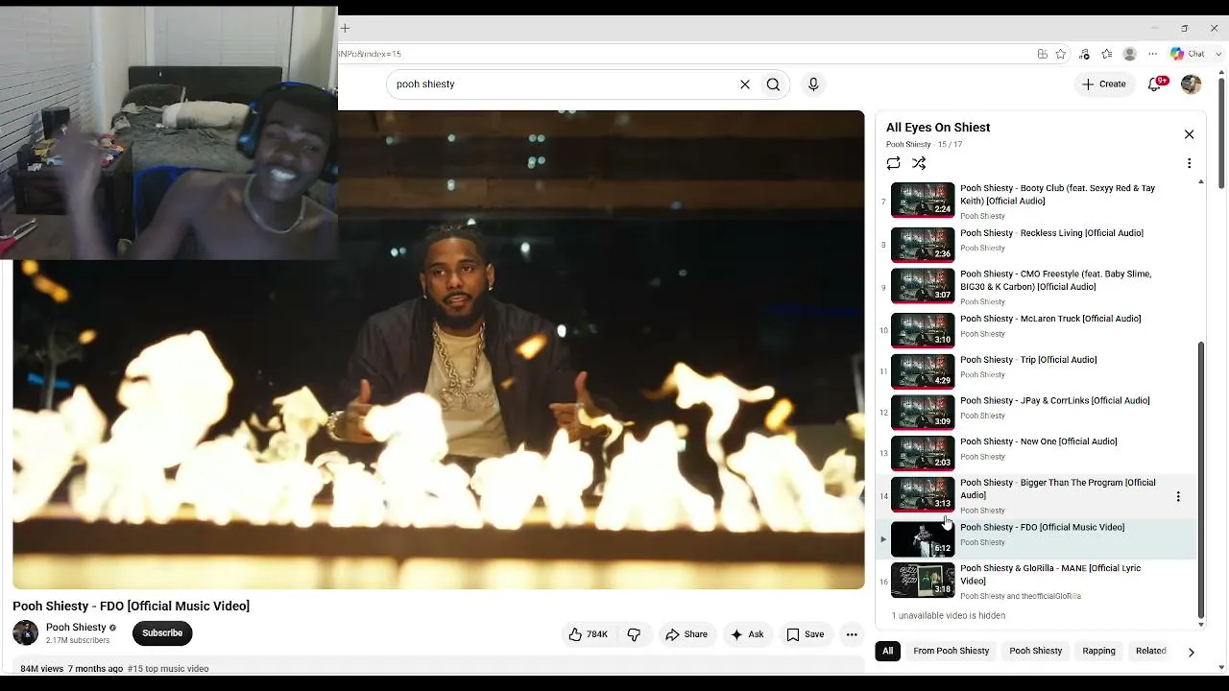Open Pooh Shiesty channel avatar
This screenshot has width=1229, height=691.
[26, 633]
